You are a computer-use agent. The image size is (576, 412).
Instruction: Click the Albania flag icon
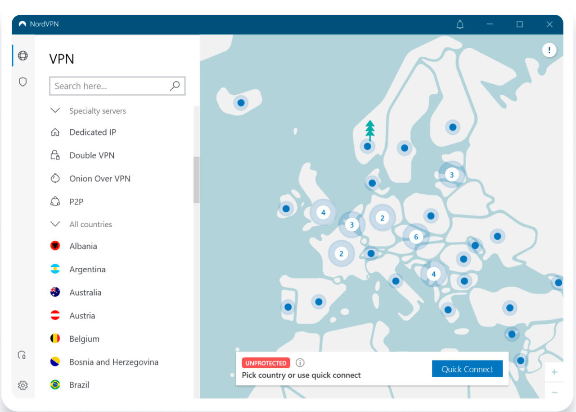[x=55, y=246]
